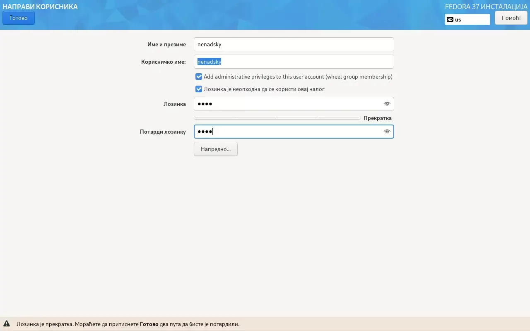Click the warning triangle in bottom bar
Image resolution: width=530 pixels, height=331 pixels.
point(7,324)
